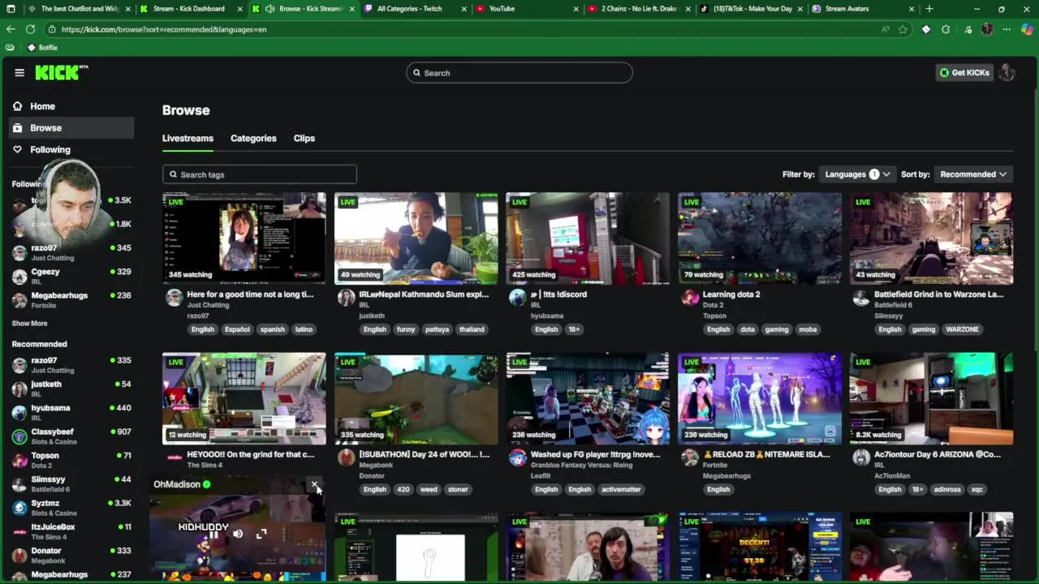Open the user profile avatar menu
Screen dimensions: 1039x584
(1007, 73)
